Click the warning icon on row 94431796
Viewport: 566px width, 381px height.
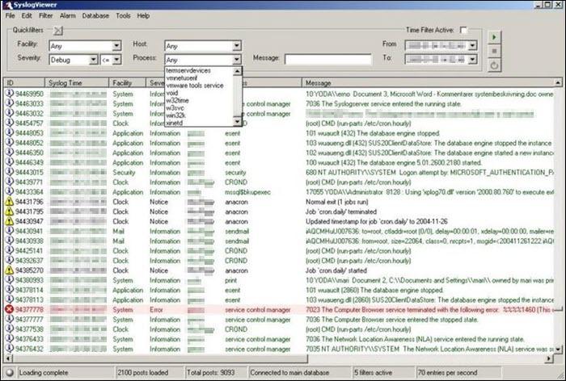[x=9, y=202]
